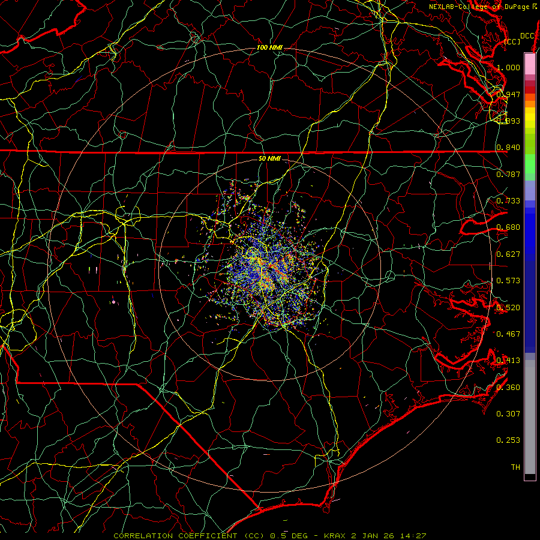Click the 0.787 legend value
The image size is (540, 540).
(508, 174)
